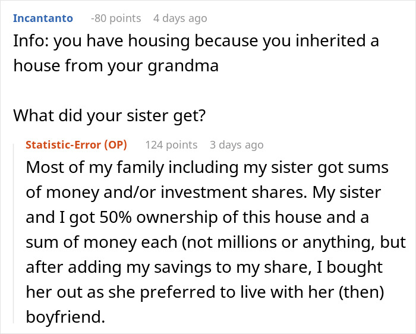The width and height of the screenshot is (416, 334).
Task: Open the Statistic-Error user profile
Action: 64,144
